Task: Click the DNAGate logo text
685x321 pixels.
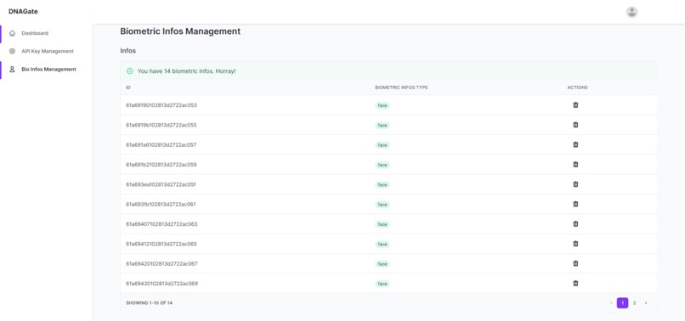Action: click(x=23, y=12)
